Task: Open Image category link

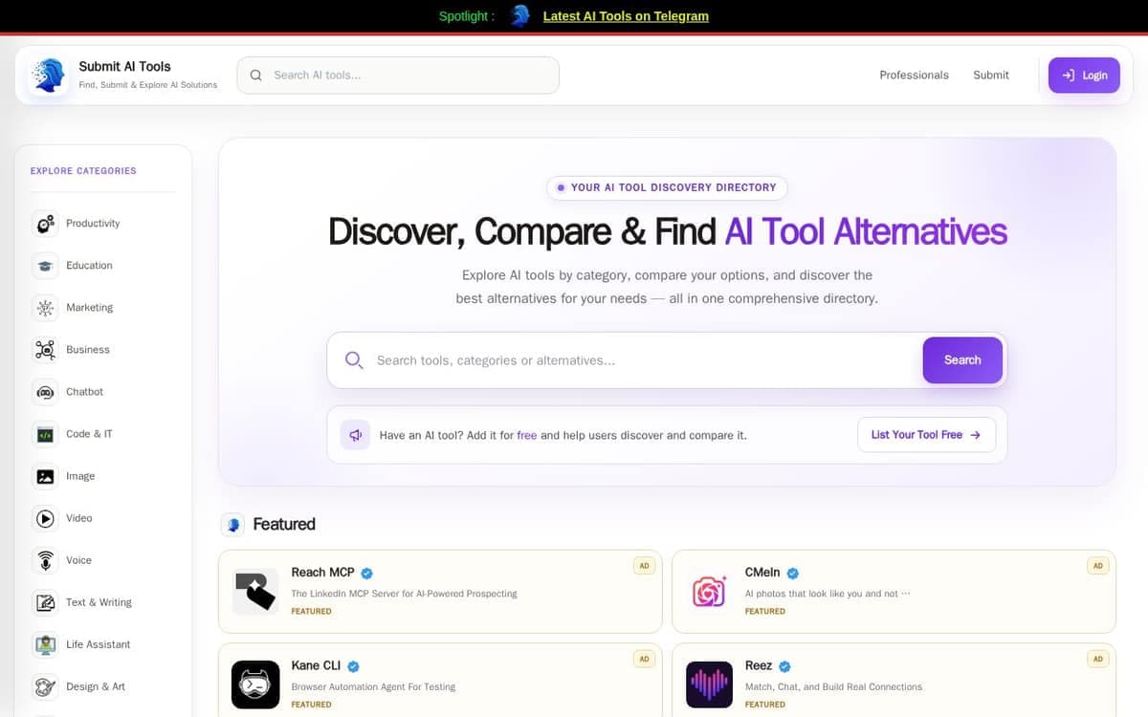Action: [80, 476]
